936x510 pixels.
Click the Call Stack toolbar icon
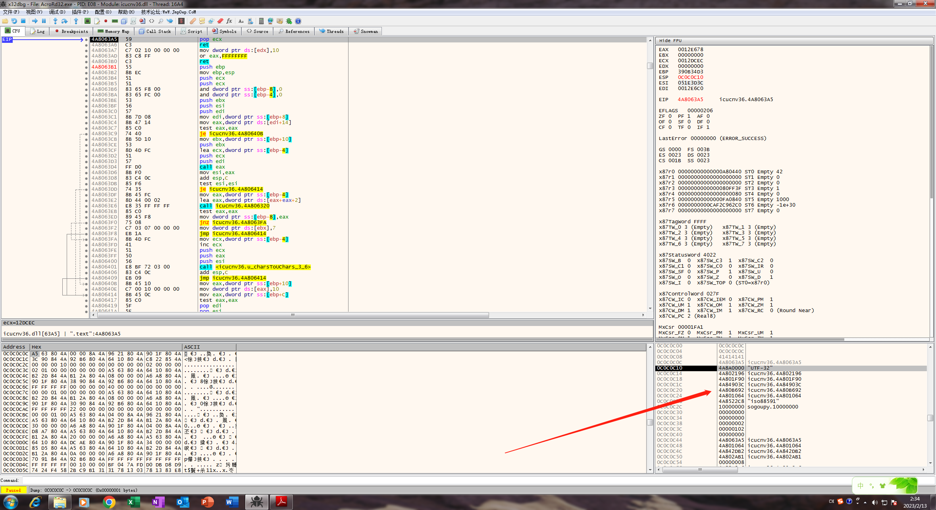(x=124, y=21)
